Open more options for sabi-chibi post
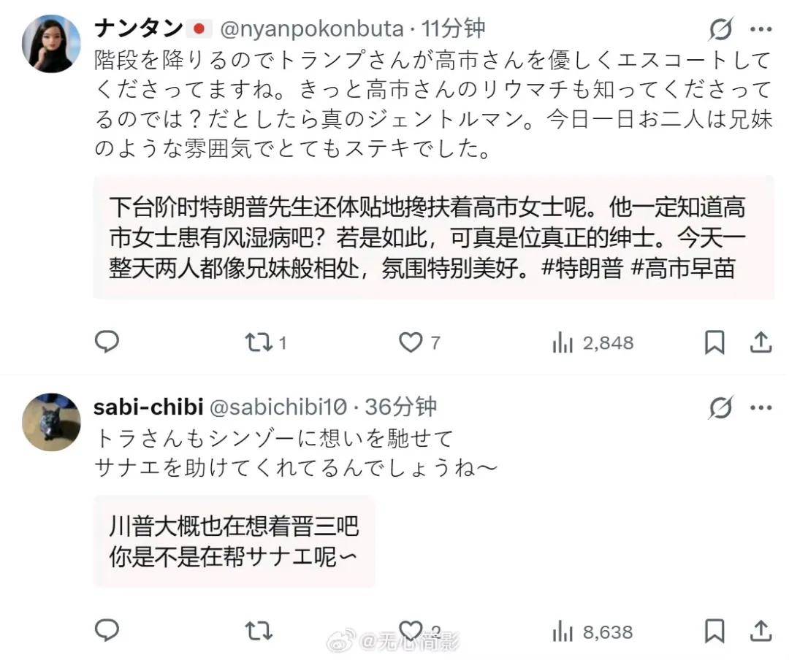The width and height of the screenshot is (789, 660). [761, 407]
